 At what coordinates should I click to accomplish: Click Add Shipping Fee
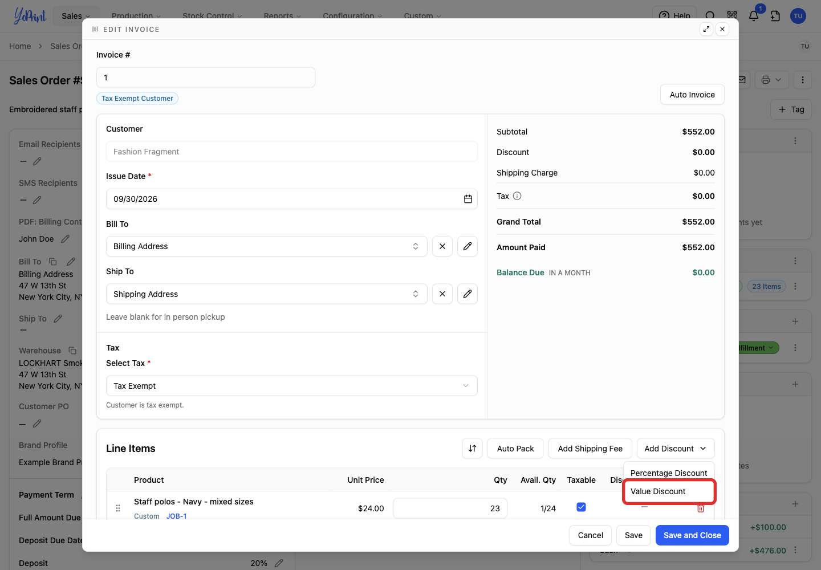click(590, 449)
